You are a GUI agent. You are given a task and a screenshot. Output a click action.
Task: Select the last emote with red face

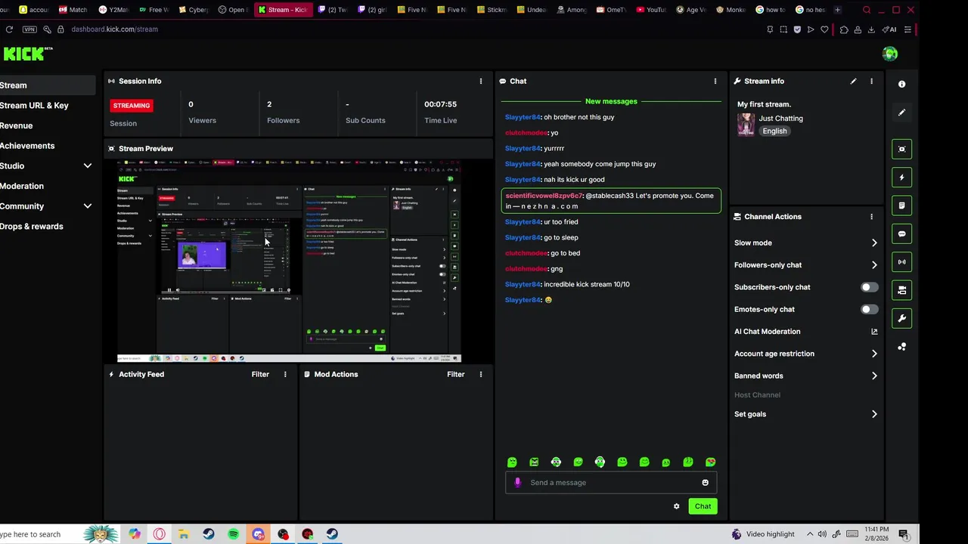point(710,462)
